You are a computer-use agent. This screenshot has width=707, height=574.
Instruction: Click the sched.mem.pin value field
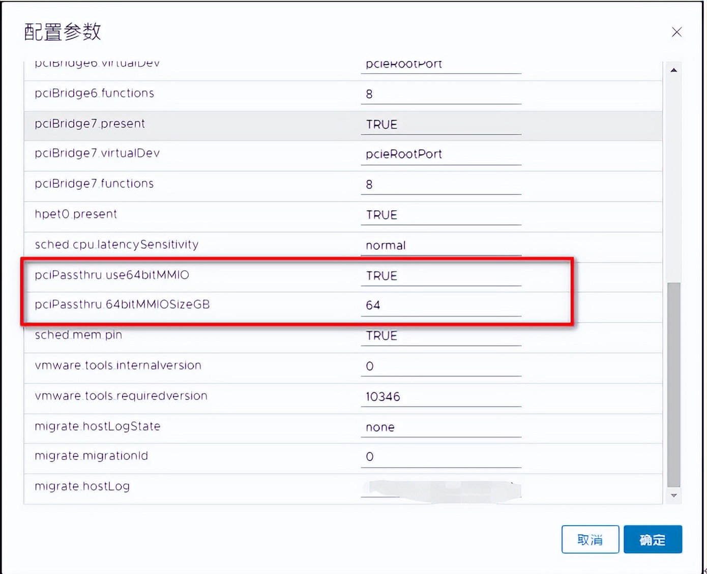tap(440, 336)
